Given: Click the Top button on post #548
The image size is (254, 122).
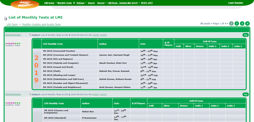Looking at the screenshot, I should [x=245, y=35].
